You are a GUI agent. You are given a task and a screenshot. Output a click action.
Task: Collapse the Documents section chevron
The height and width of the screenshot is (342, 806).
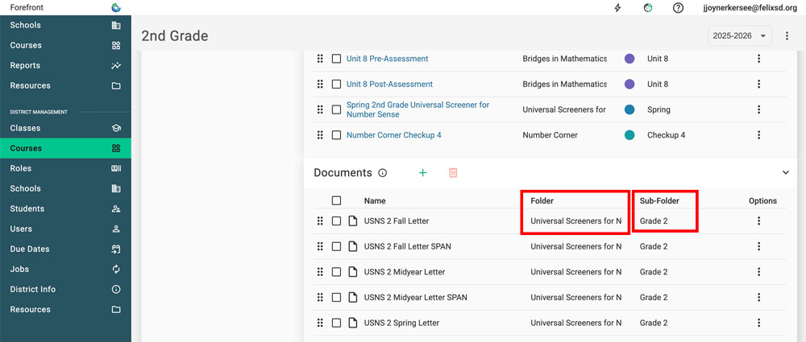click(786, 172)
